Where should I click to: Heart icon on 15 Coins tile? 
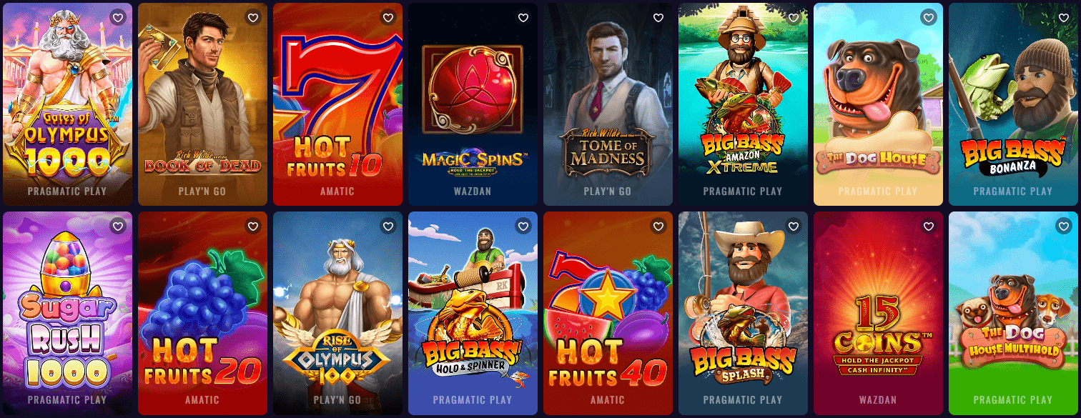(929, 227)
